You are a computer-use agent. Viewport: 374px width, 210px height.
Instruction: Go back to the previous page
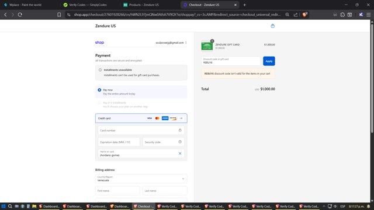pyautogui.click(x=5, y=15)
